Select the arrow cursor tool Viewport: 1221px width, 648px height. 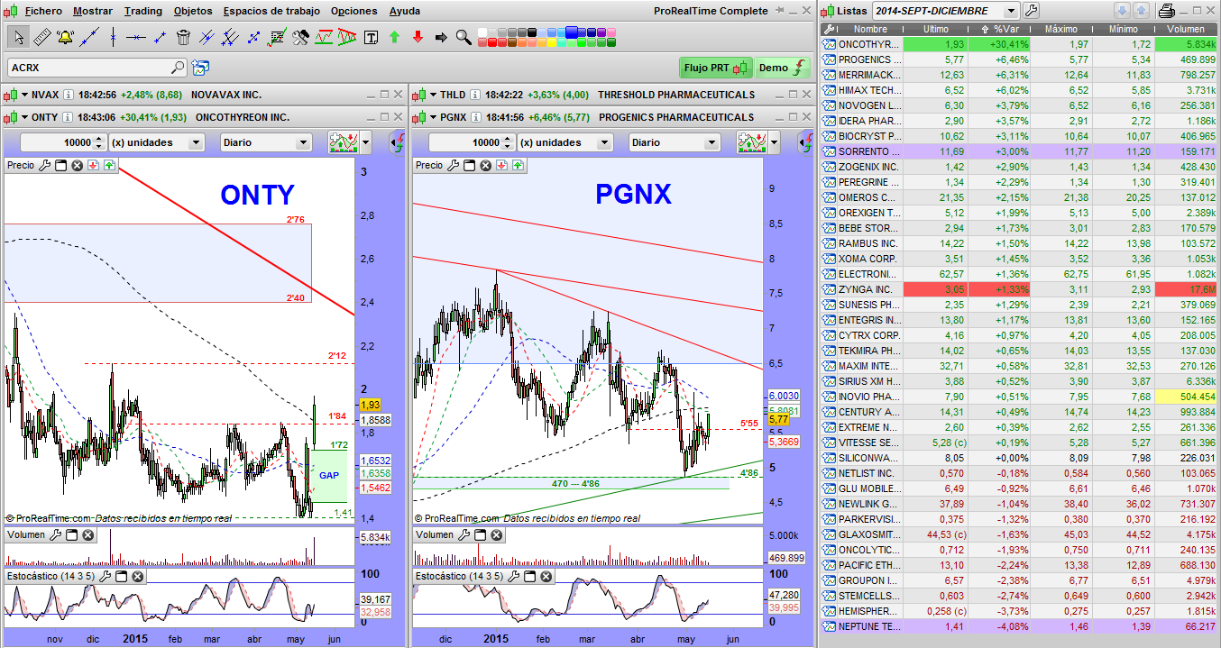click(x=18, y=37)
